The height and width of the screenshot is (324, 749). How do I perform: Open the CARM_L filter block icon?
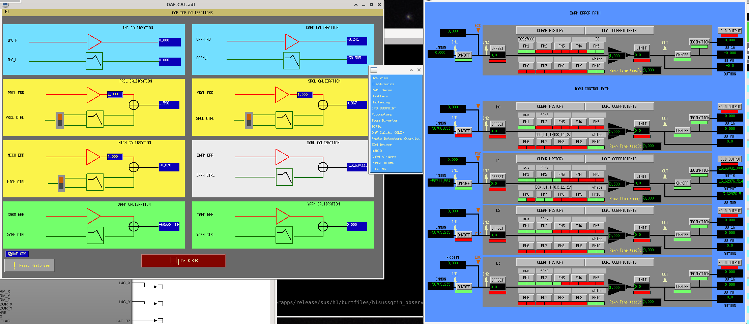291,61
